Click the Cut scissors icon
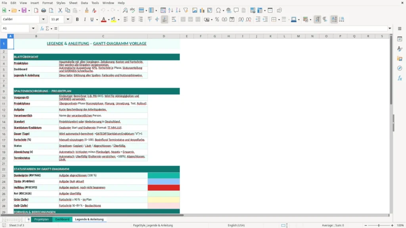The image size is (406, 228). coord(60,10)
